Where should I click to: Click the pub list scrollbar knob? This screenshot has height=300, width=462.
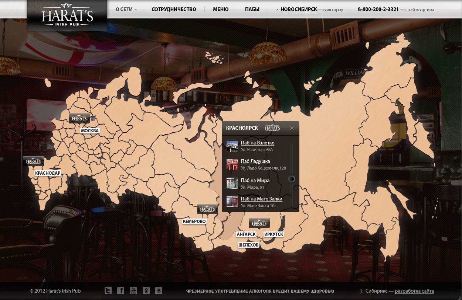[x=292, y=179]
